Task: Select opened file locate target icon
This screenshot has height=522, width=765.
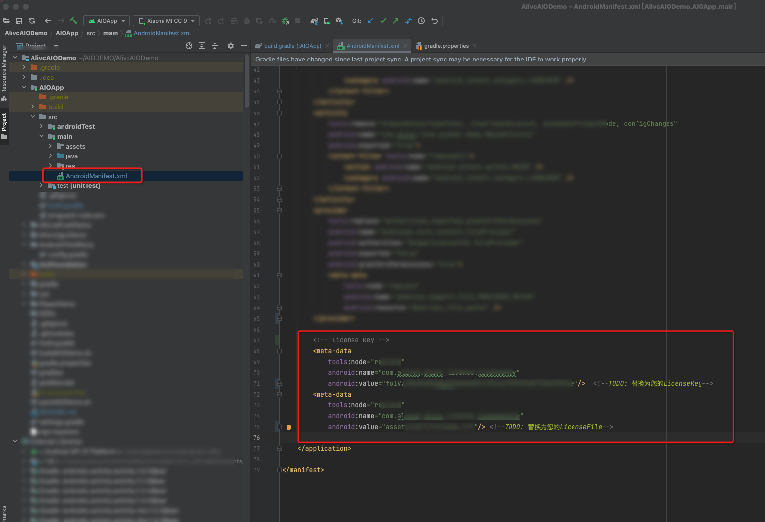Action: click(189, 46)
